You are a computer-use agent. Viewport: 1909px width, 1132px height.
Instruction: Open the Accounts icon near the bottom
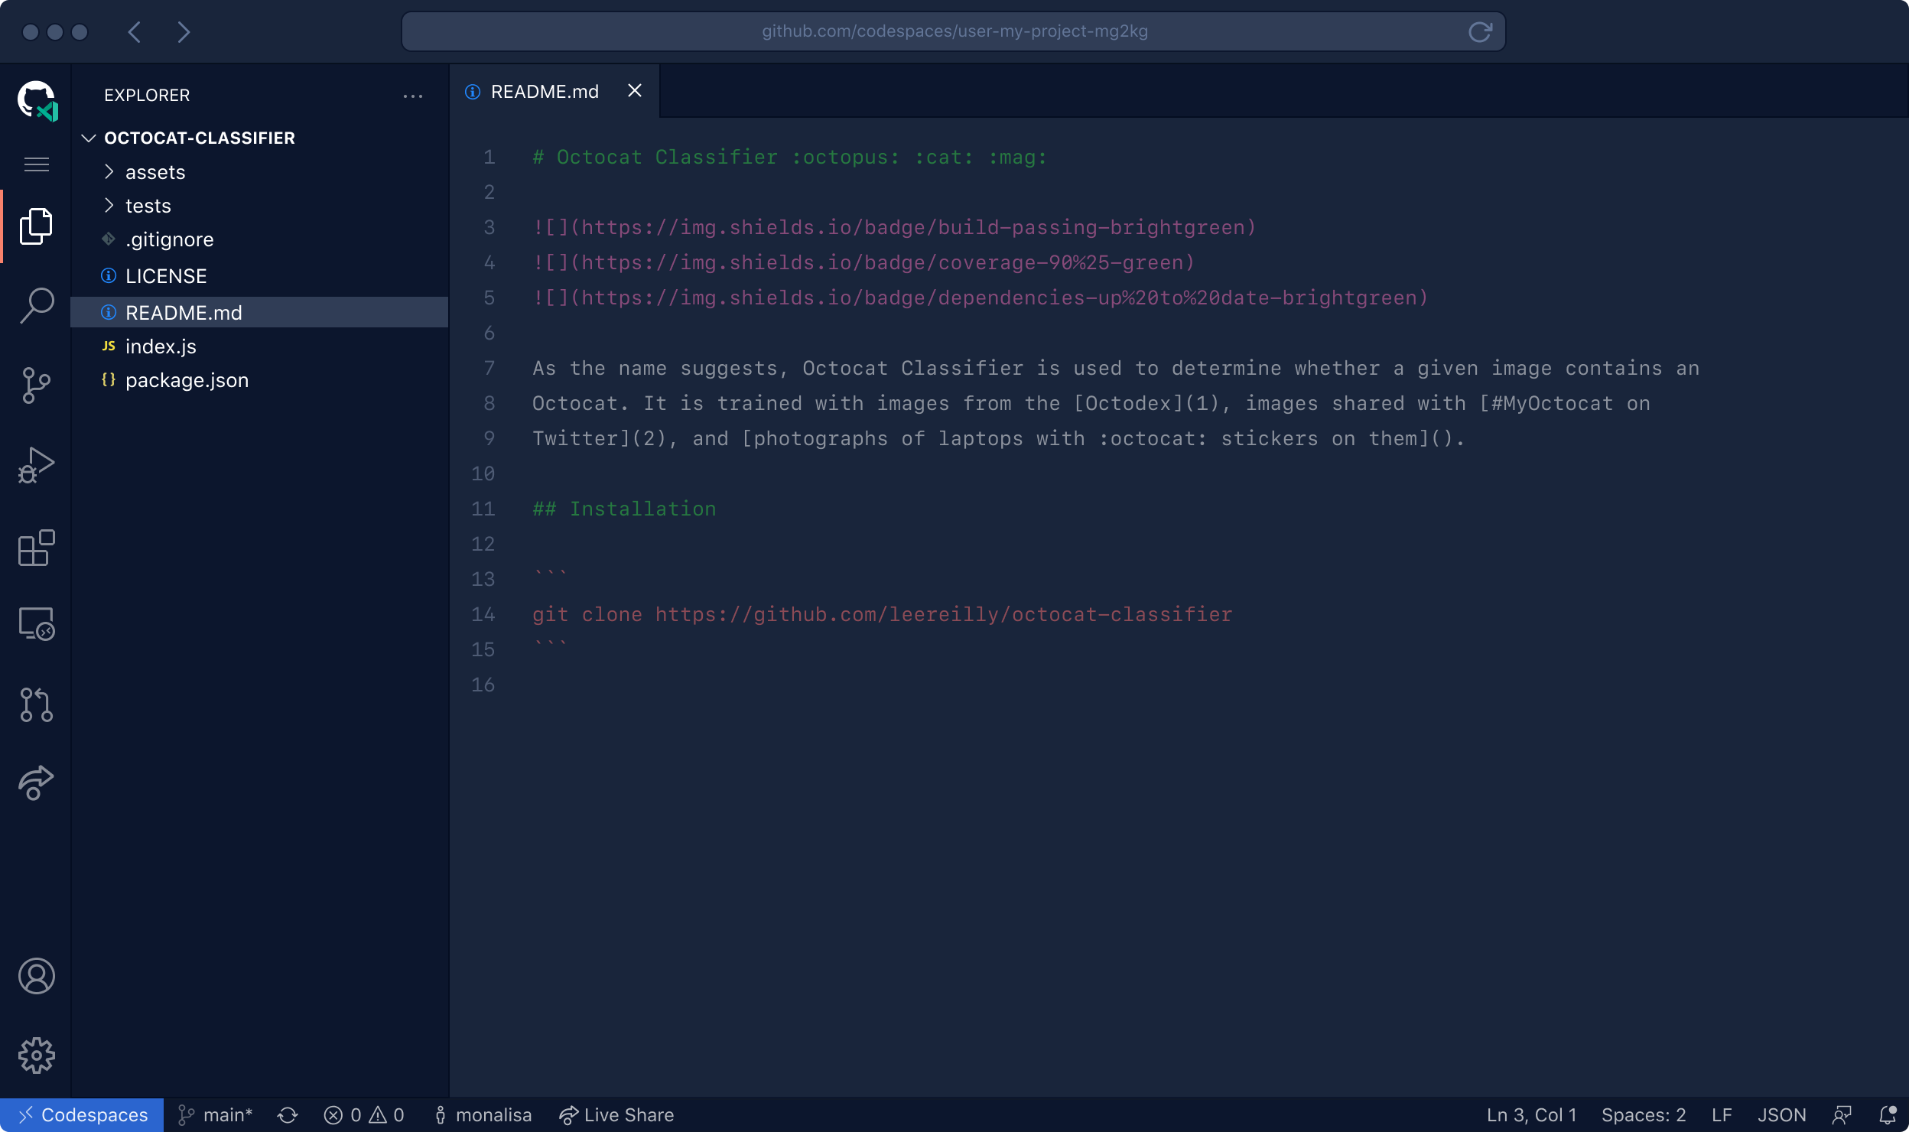click(36, 975)
